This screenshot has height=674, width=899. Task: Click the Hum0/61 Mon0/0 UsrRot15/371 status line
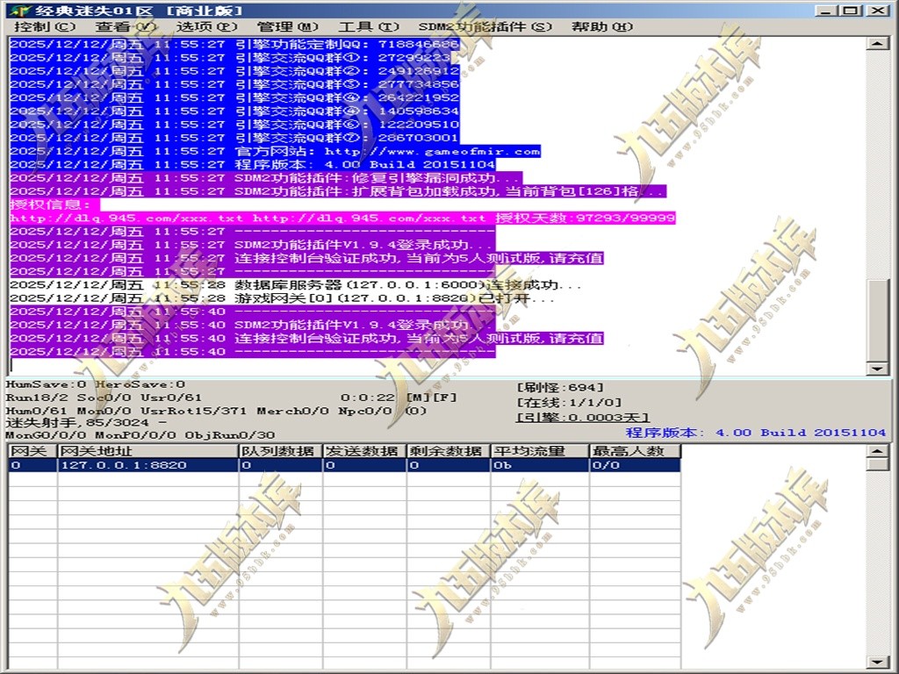pos(216,411)
